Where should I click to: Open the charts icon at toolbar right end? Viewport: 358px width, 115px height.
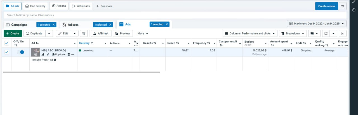343,33
